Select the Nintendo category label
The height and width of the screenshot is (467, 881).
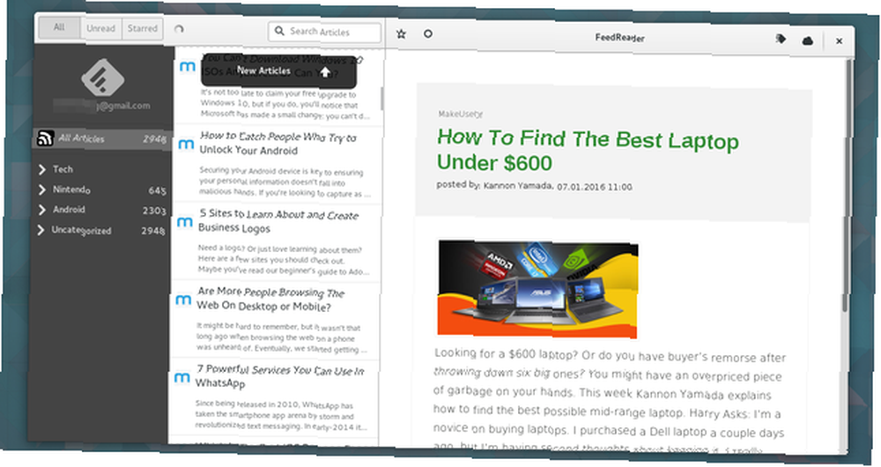coord(71,189)
